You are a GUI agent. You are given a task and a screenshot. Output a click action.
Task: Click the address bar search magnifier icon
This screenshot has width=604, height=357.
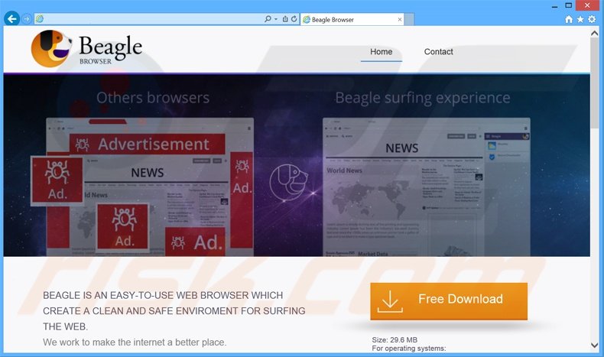(268, 19)
